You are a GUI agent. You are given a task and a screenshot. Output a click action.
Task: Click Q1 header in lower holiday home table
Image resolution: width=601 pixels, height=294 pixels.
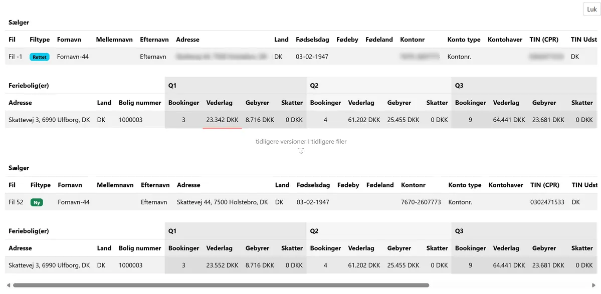point(172,231)
